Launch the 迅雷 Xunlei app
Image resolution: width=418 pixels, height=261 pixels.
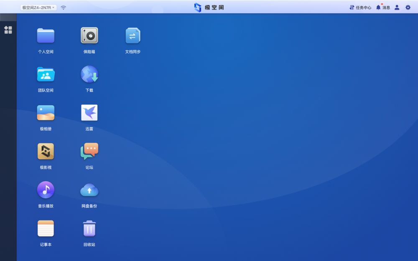click(x=89, y=113)
